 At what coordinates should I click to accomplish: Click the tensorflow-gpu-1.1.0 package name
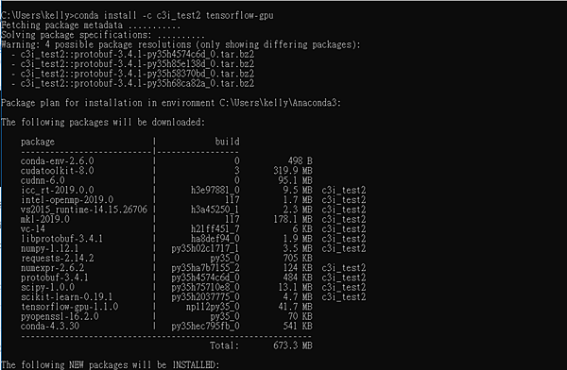click(x=69, y=307)
